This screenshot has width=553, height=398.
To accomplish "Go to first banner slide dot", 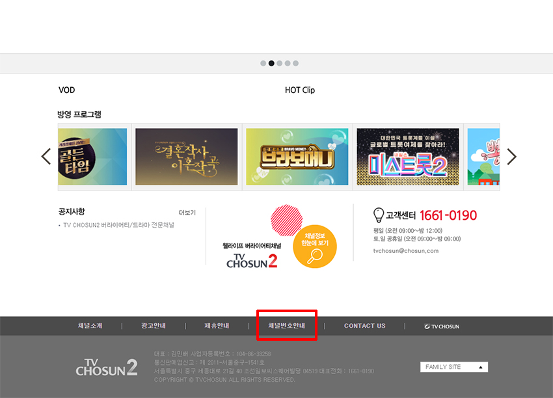I will [x=263, y=63].
